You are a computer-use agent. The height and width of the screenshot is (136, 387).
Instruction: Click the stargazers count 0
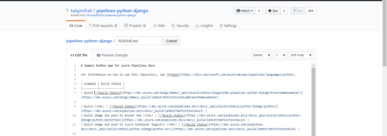coord(284,11)
